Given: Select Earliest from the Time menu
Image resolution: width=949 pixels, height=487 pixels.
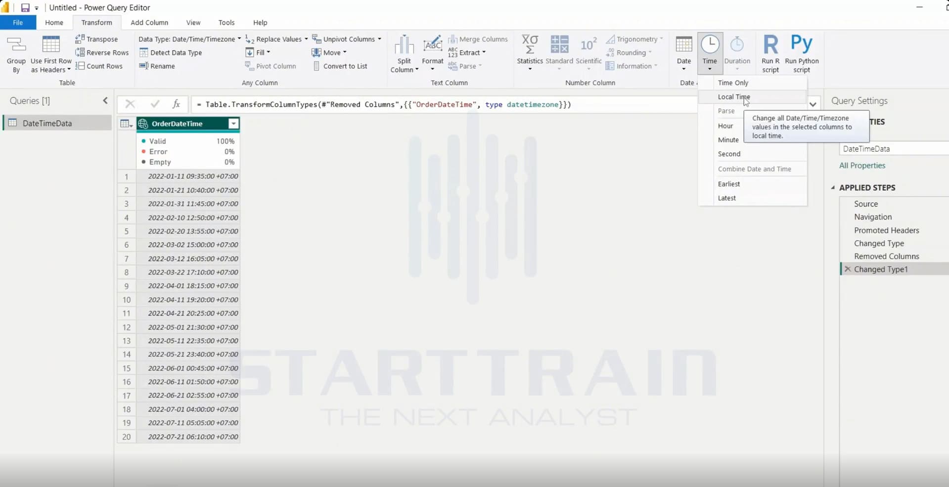Looking at the screenshot, I should (729, 184).
